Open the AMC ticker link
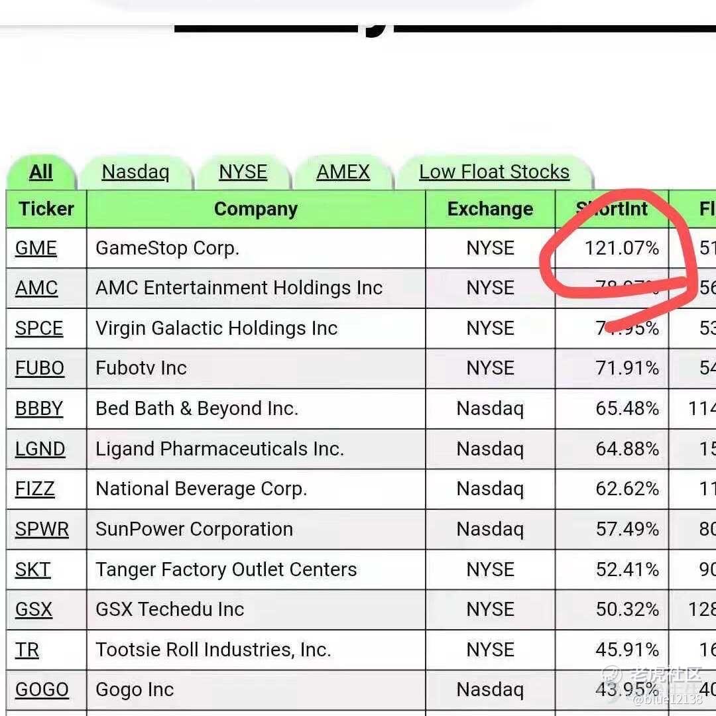 [36, 288]
